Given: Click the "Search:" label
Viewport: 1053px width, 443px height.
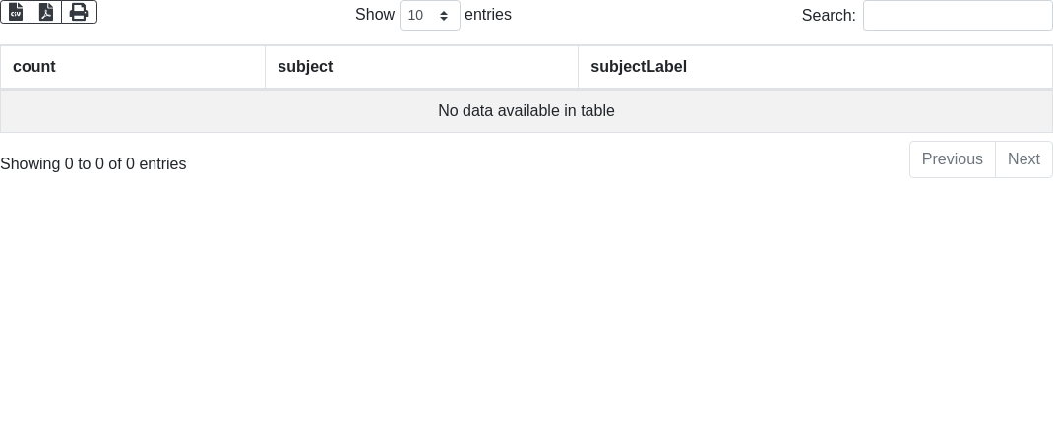Looking at the screenshot, I should pyautogui.click(x=829, y=16).
